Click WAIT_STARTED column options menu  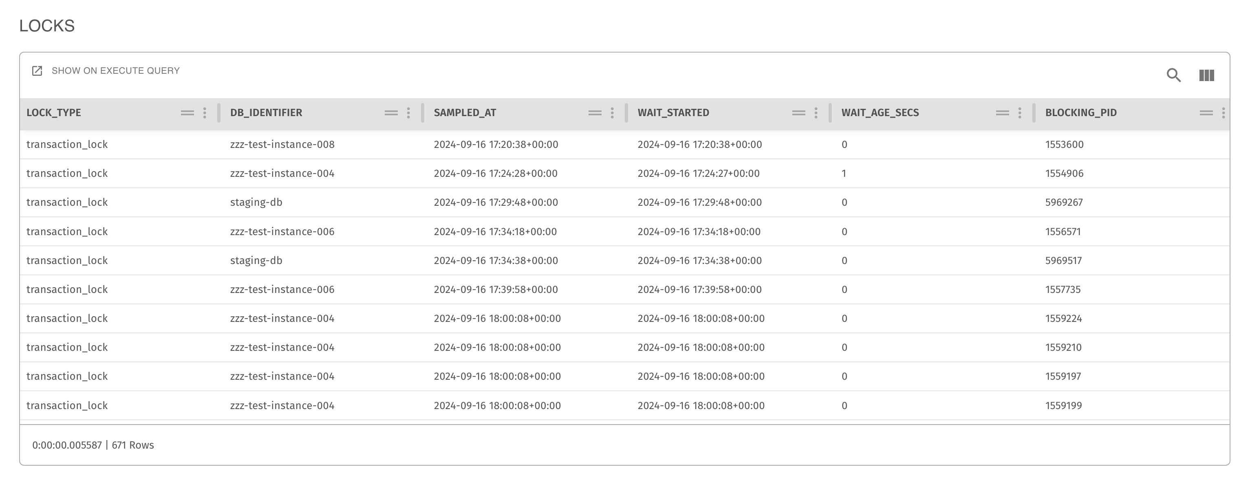tap(816, 113)
